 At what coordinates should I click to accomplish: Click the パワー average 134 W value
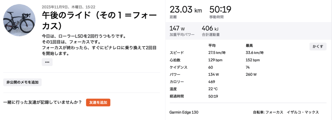click(213, 74)
